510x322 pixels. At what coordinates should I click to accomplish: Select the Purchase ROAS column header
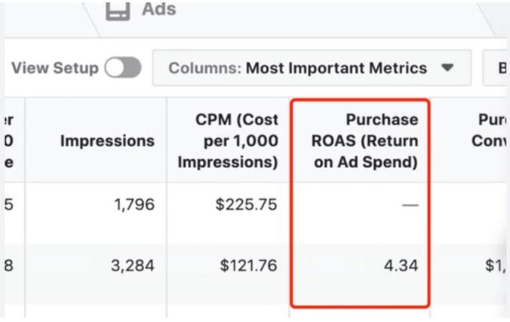362,140
